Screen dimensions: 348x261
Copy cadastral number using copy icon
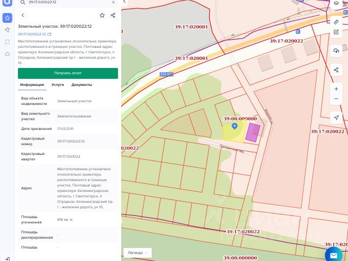pos(49,34)
